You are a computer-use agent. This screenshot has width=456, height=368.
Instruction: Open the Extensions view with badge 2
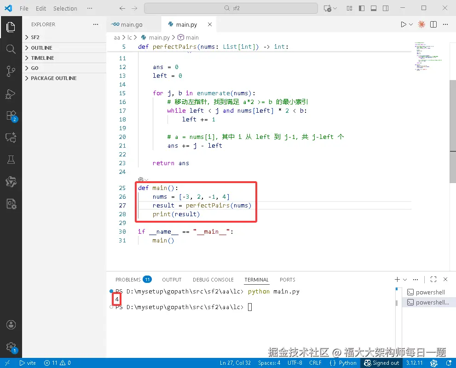coord(12,116)
